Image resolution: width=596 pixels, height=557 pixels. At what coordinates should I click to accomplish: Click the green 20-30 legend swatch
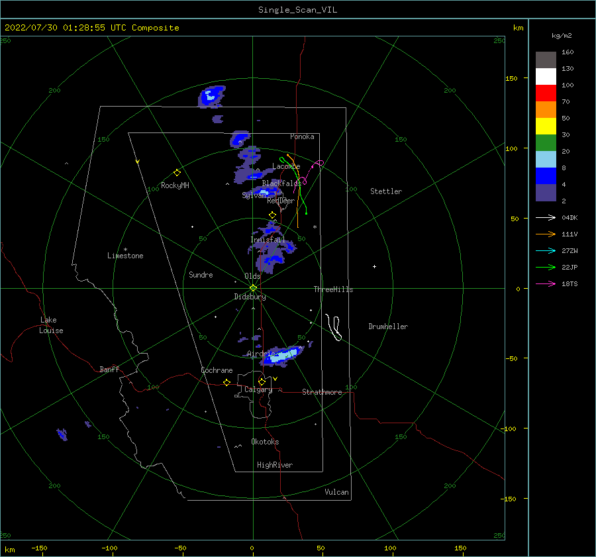546,142
